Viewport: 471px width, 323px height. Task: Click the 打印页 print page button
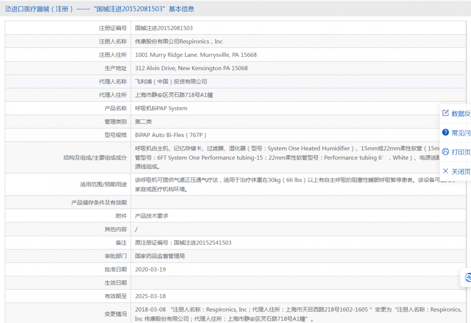456,152
